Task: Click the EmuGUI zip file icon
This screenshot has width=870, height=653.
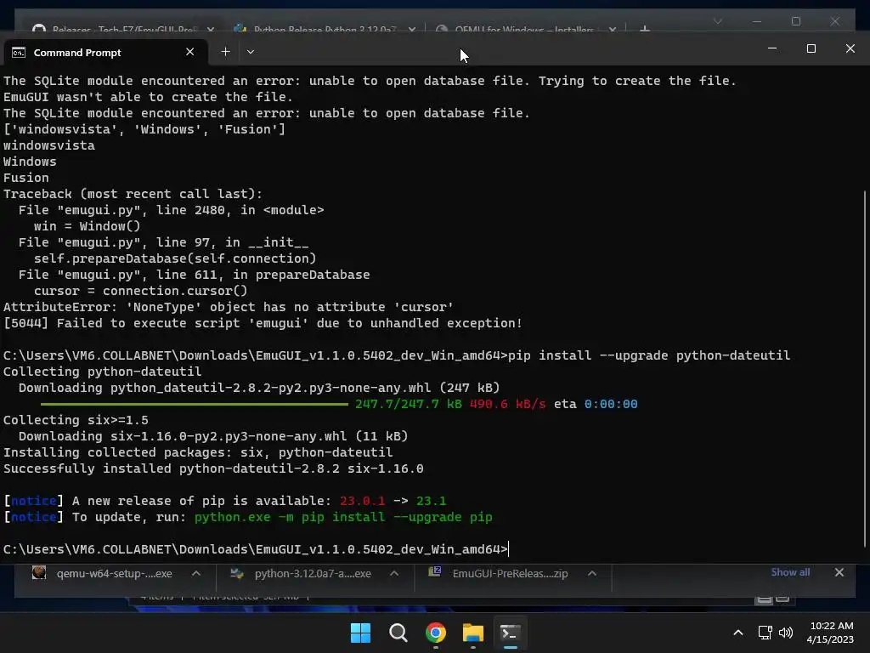Action: point(434,572)
